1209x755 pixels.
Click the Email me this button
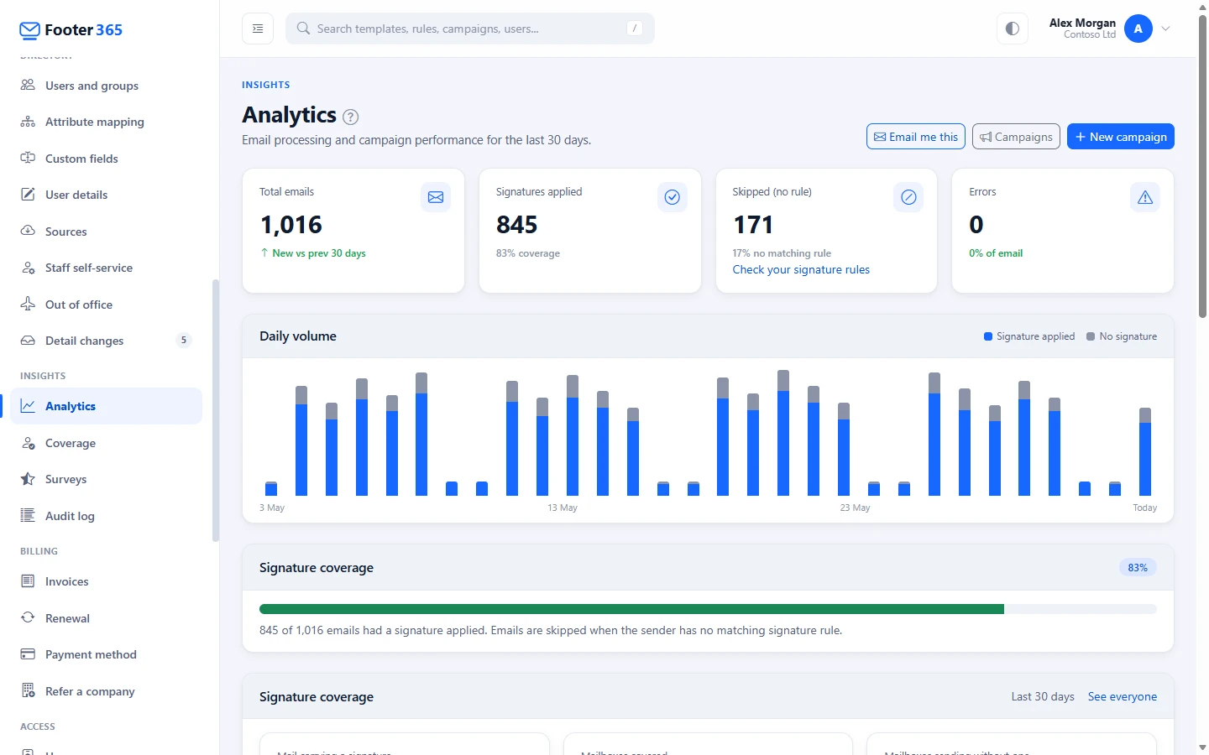pos(915,137)
